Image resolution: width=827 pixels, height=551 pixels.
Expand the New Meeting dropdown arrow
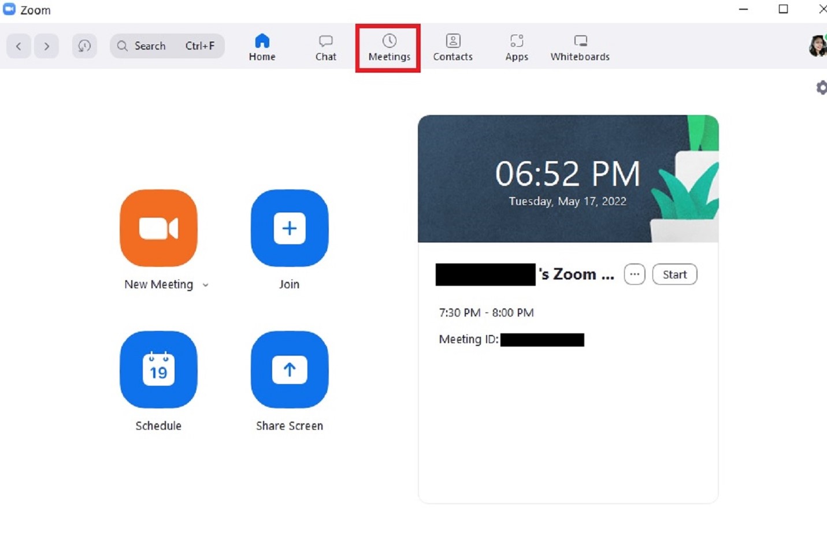click(205, 285)
